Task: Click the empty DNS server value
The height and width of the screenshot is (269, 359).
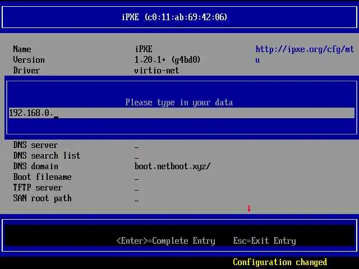Action: click(x=136, y=147)
